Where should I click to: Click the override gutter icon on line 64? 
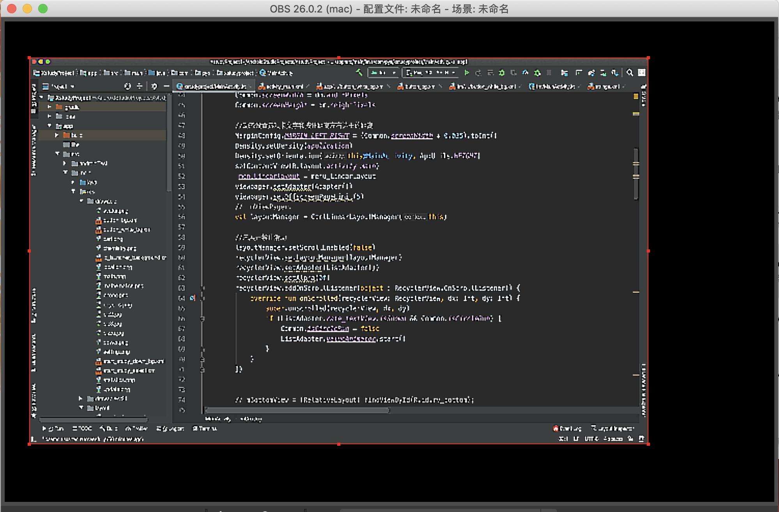[193, 298]
